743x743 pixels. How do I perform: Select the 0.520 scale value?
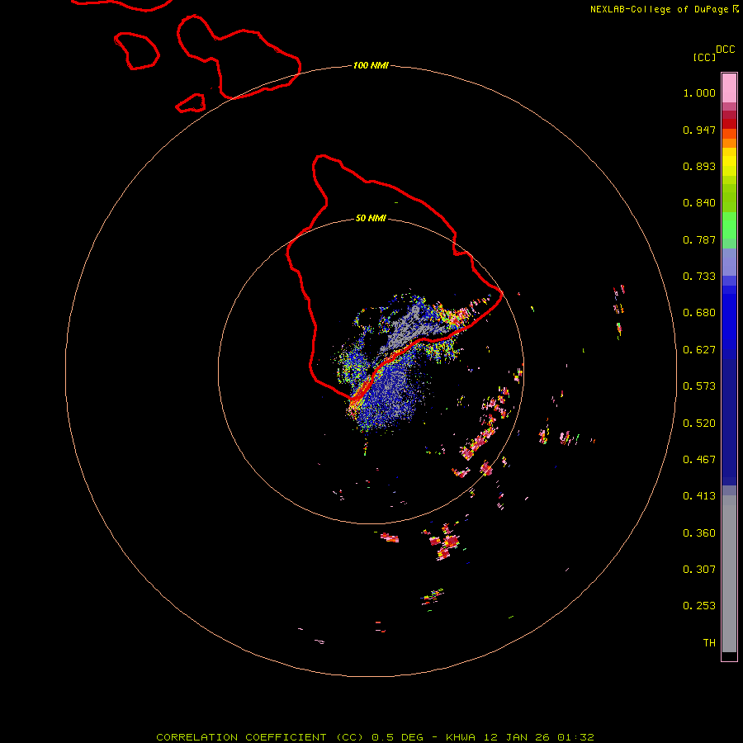pos(699,424)
